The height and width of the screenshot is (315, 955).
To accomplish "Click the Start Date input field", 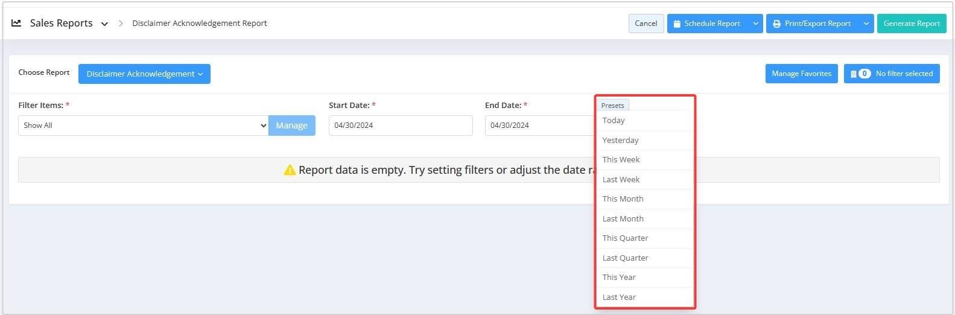I will 401,126.
